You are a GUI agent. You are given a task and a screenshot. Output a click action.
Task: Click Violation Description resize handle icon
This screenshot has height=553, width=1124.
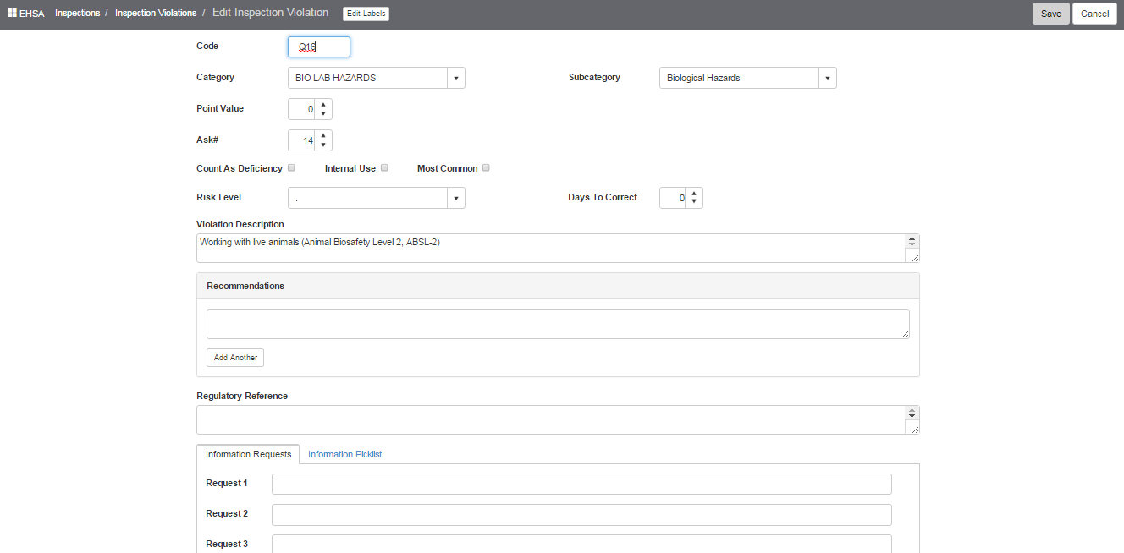915,257
